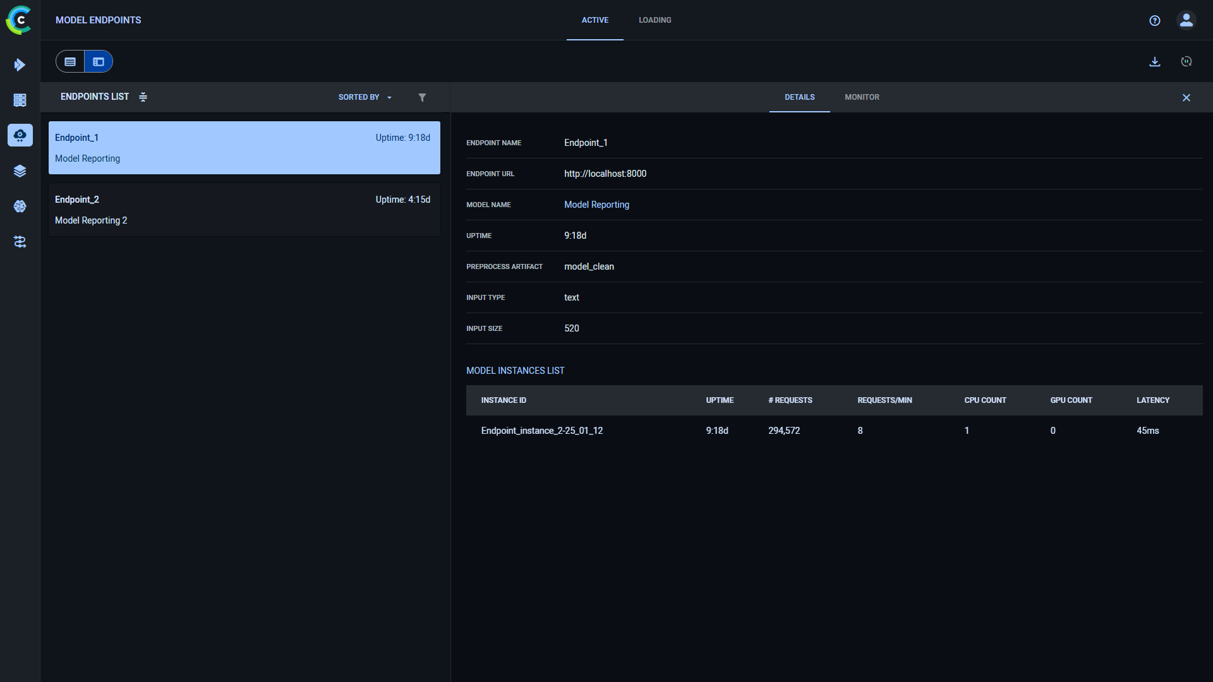The width and height of the screenshot is (1213, 682).
Task: Open the user profile avatar menu
Action: [x=1186, y=20]
